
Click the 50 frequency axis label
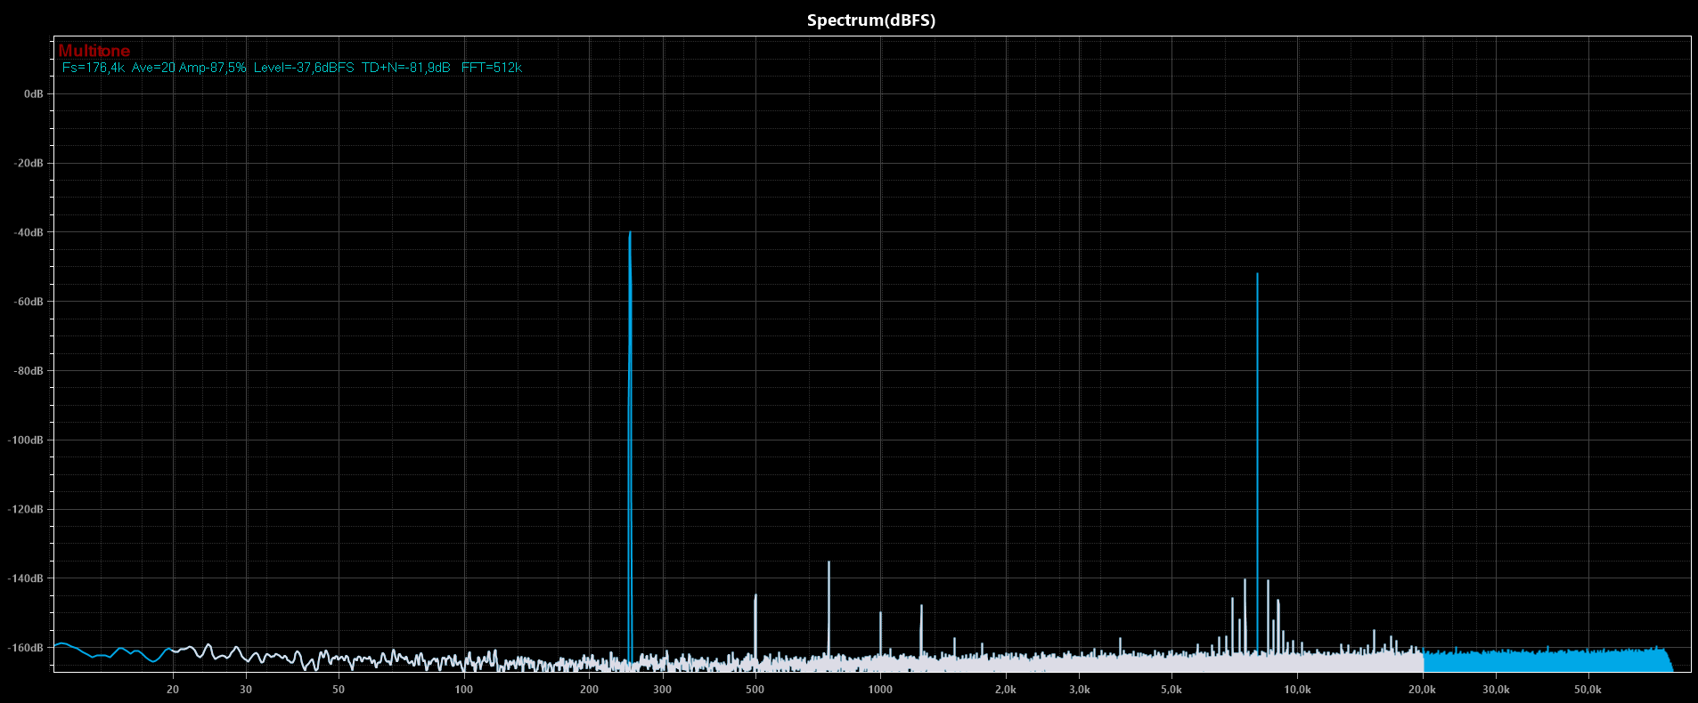pyautogui.click(x=339, y=690)
